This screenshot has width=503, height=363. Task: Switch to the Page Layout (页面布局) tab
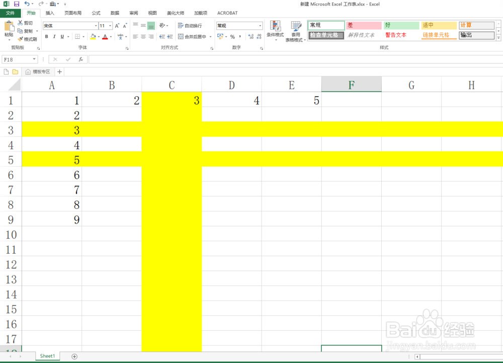point(73,13)
